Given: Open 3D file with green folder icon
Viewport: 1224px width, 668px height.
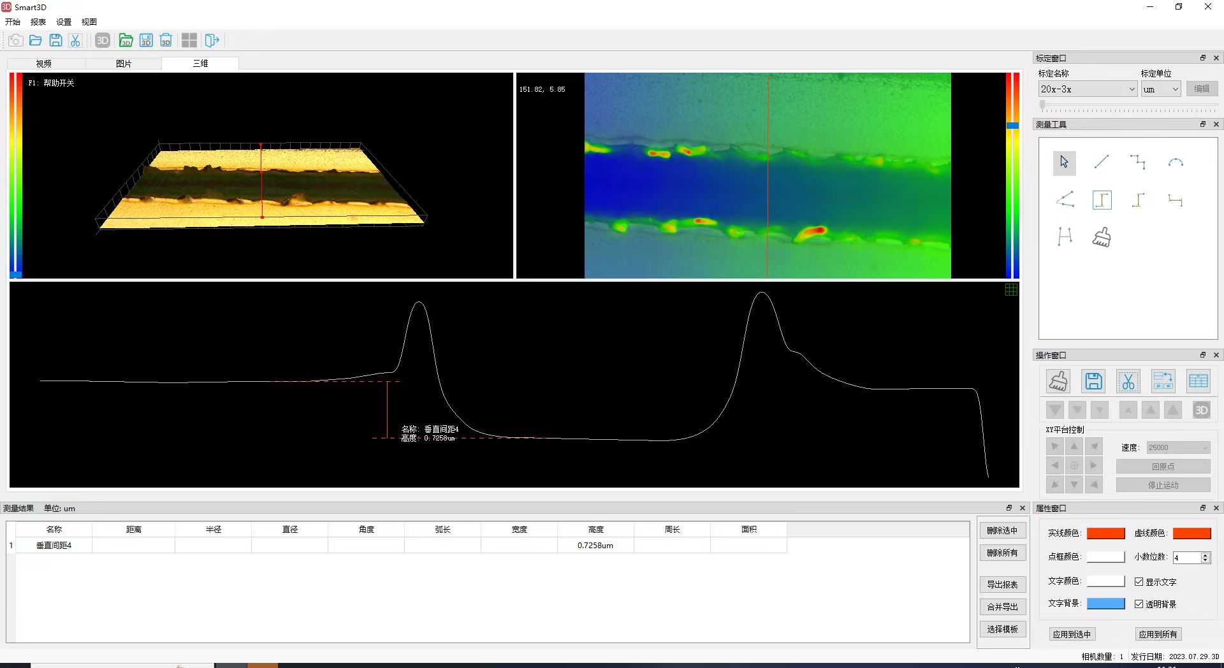Looking at the screenshot, I should pos(126,41).
